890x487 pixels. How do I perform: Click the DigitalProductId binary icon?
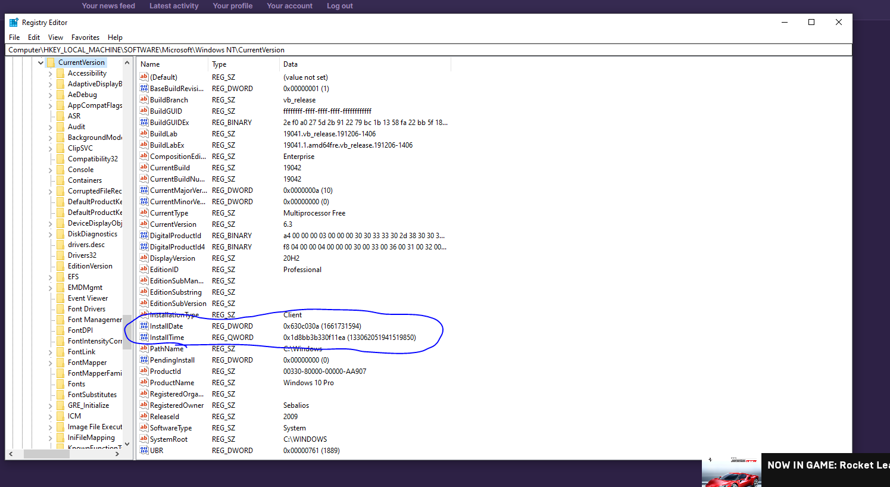(143, 235)
